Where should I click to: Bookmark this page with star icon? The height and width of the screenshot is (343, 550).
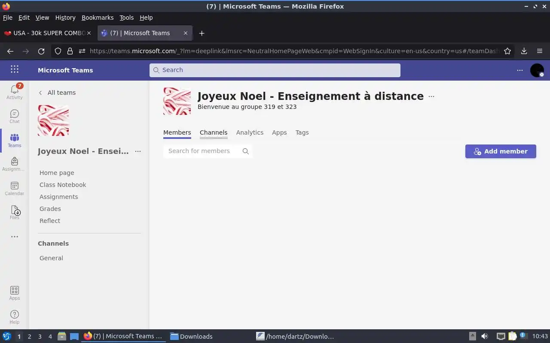point(507,51)
